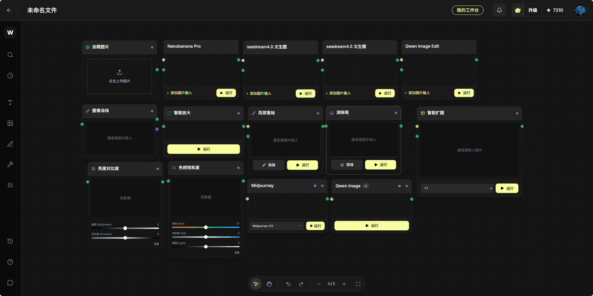The width and height of the screenshot is (593, 296).
Task: Toggle the status dot on 加载图片 node
Action: click(x=152, y=47)
